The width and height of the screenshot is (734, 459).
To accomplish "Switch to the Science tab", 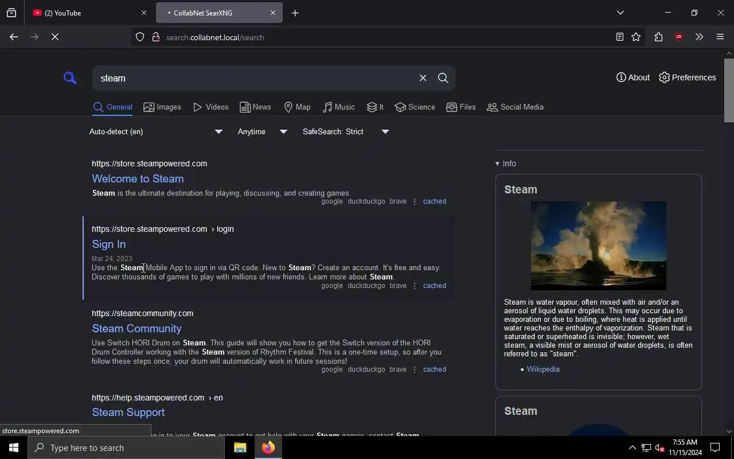I will (415, 107).
